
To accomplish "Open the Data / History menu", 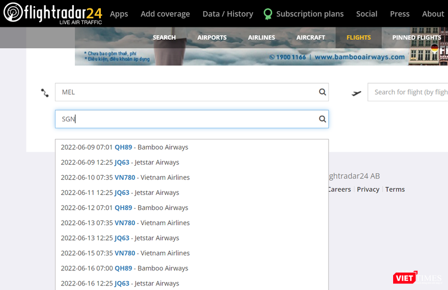I will point(227,14).
